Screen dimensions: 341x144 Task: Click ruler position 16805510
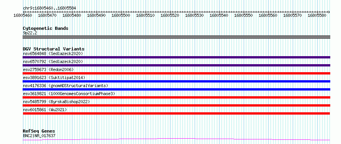(146, 15)
